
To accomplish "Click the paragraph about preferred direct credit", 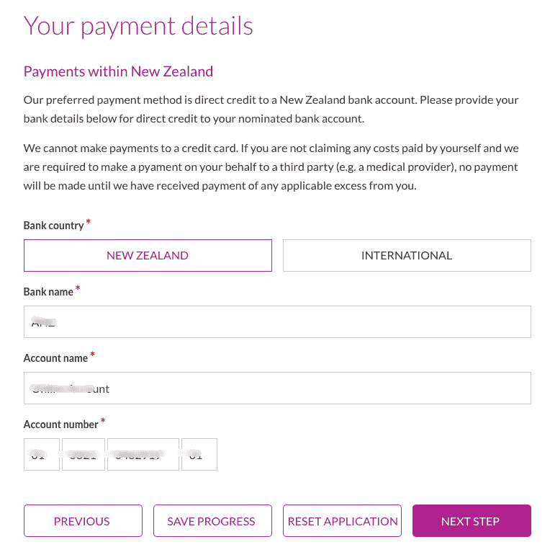I will (271, 109).
